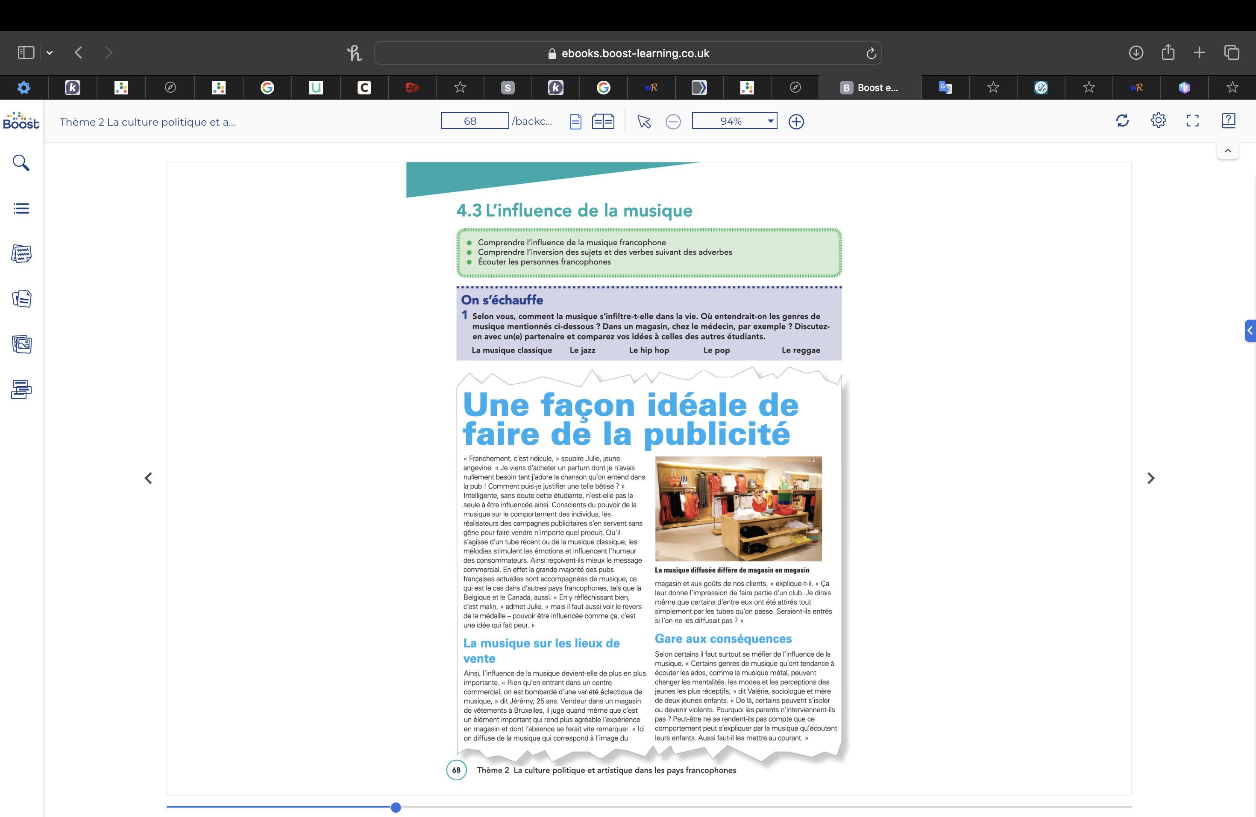This screenshot has width=1256, height=817.
Task: Switch to the grey S tab
Action: coord(507,88)
